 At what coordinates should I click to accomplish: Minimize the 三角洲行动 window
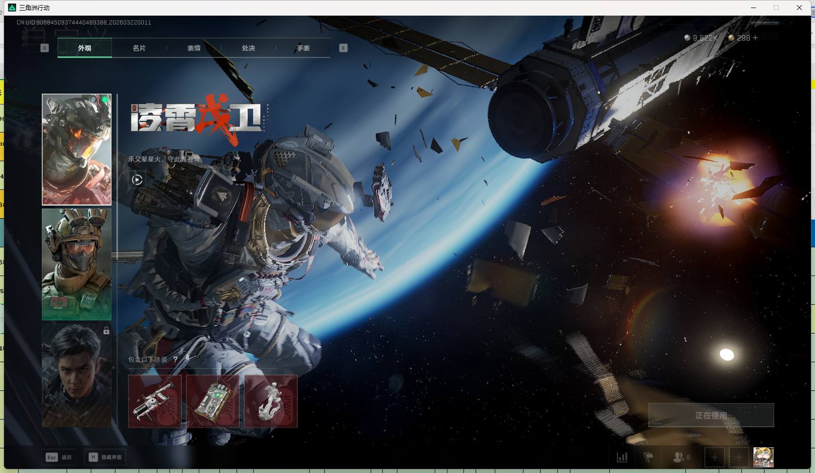coord(754,8)
